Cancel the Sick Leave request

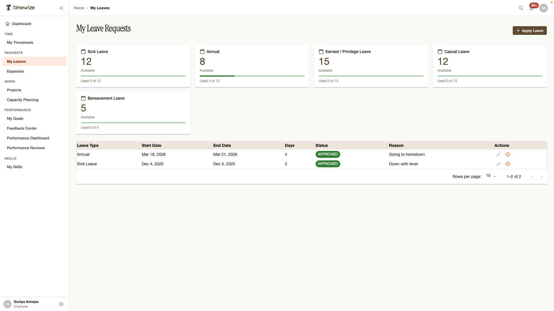(508, 164)
